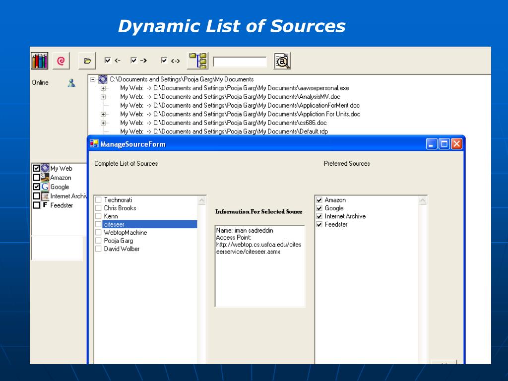Click the Amazon logo in the source list
This screenshot has height=381, width=508.
point(45,177)
